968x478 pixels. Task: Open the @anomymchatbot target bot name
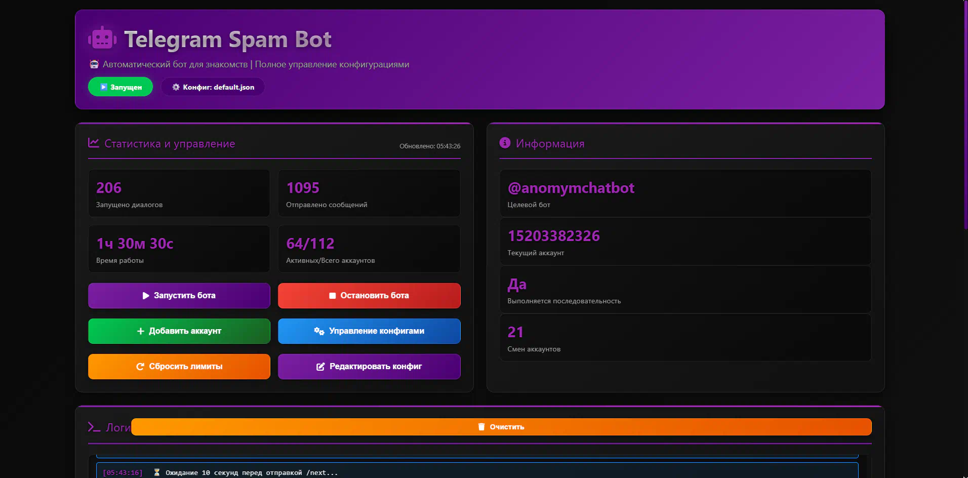(571, 188)
